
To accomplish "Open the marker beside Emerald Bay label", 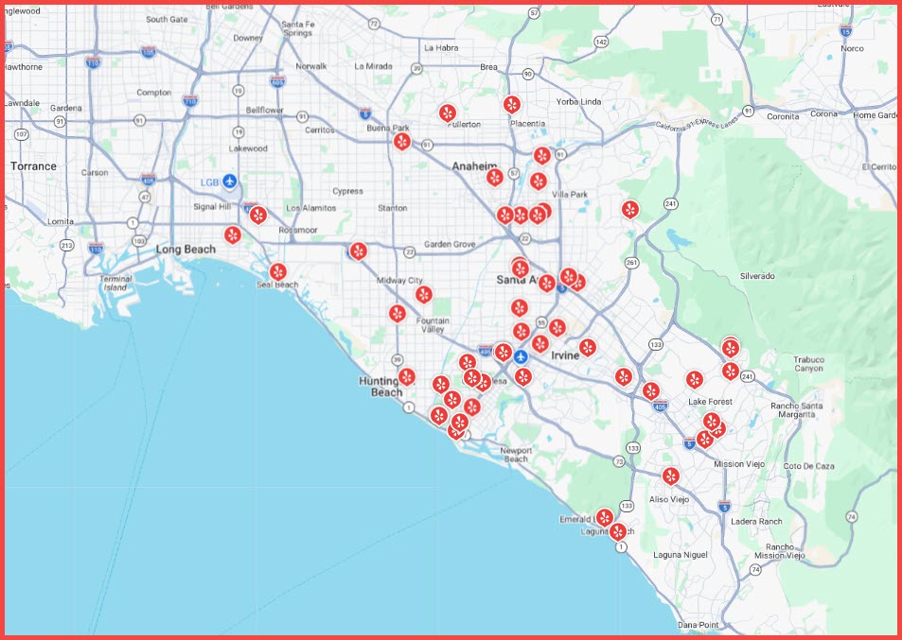I will [604, 517].
